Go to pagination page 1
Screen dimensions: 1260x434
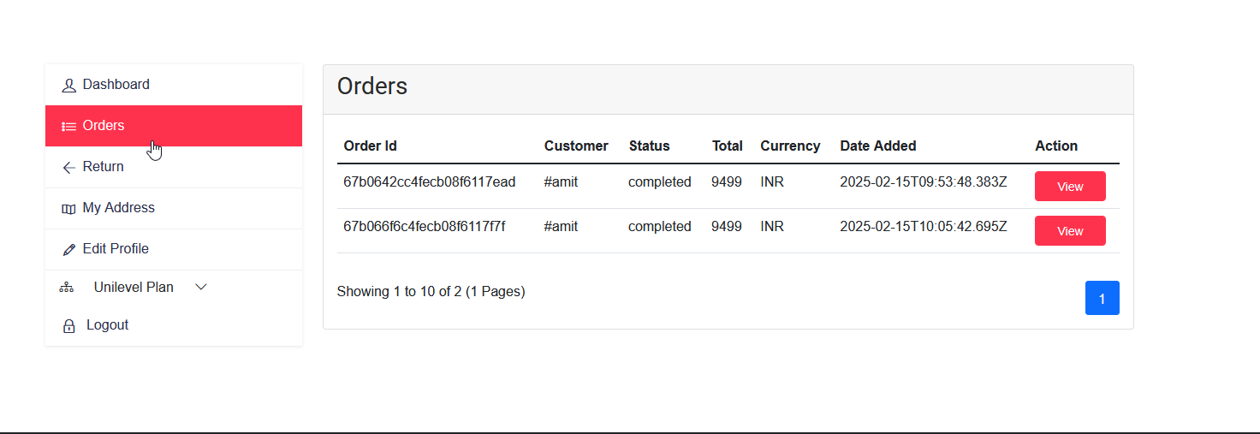[x=1102, y=298]
